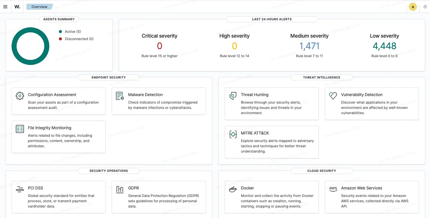Click the Threat Hunting shield icon
This screenshot has height=218, width=430.
(233, 96)
